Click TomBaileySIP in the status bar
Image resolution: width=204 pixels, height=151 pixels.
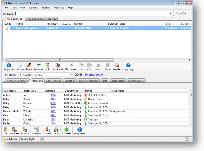tap(28, 139)
